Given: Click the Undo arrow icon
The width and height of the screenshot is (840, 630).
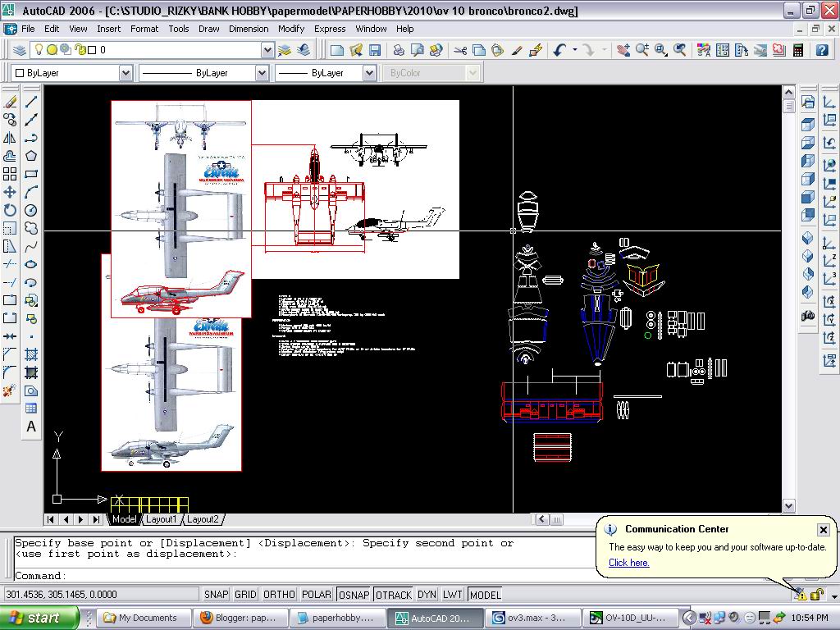Looking at the screenshot, I should tap(559, 50).
